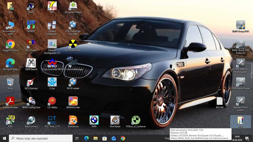Open the User folder icon
Screen dimensions: 253x142
10,7
